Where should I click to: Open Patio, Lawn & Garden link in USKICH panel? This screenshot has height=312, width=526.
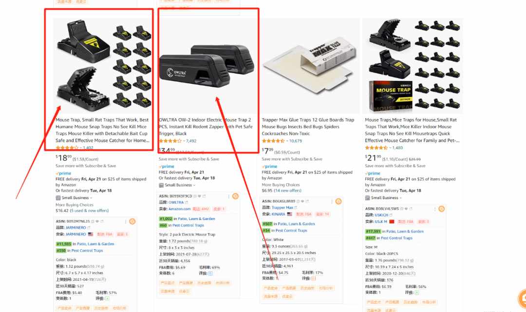(x=405, y=232)
